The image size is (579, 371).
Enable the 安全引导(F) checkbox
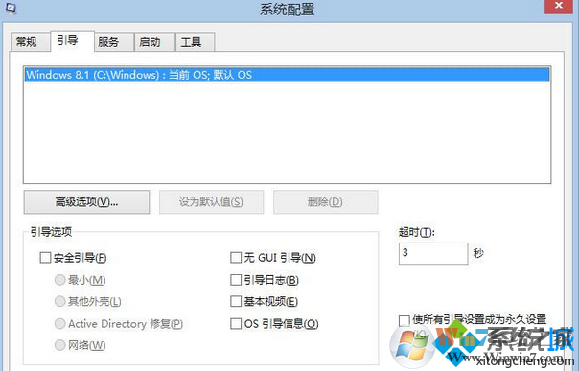pyautogui.click(x=45, y=257)
